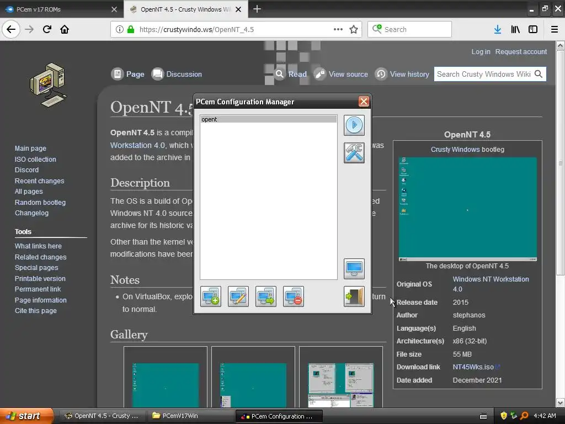Toggle the browser sidebar
Image resolution: width=565 pixels, height=424 pixels.
pyautogui.click(x=533, y=30)
